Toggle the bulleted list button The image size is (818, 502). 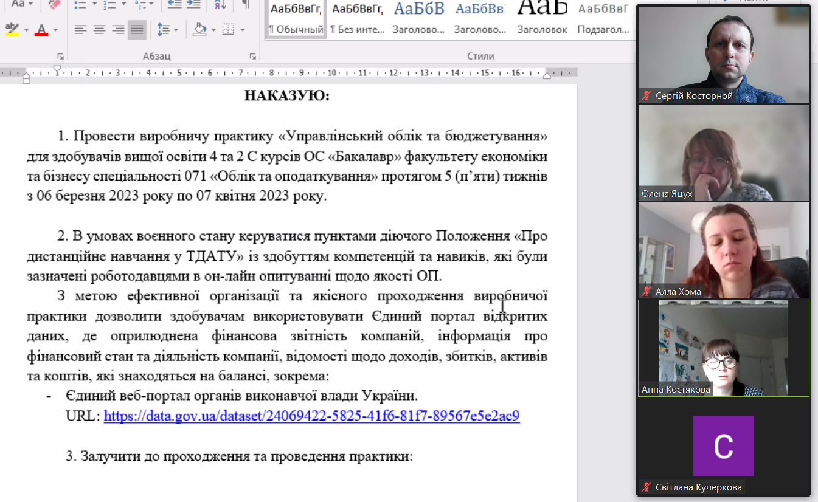80,5
